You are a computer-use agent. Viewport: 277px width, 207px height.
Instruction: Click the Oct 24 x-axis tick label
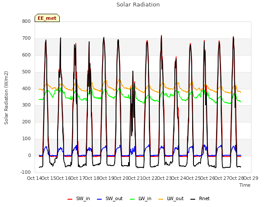179,178
